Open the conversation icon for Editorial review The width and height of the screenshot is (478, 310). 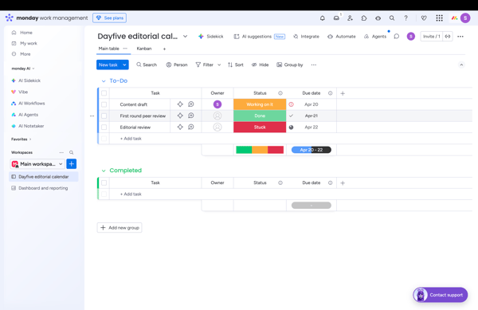point(191,127)
